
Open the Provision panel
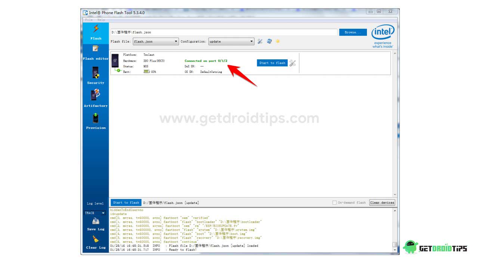96,121
